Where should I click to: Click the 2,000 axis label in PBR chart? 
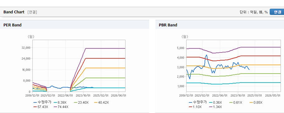coord(181,77)
